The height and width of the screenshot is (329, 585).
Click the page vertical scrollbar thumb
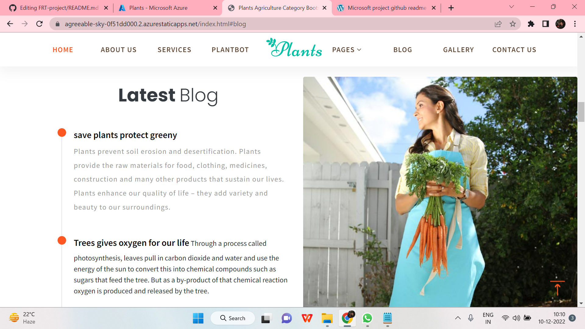581,112
